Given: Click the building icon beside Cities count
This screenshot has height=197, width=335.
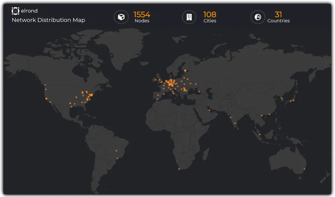Looking at the screenshot, I should pyautogui.click(x=189, y=17).
